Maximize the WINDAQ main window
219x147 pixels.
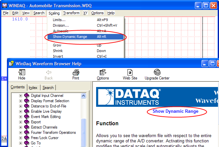[206, 6]
